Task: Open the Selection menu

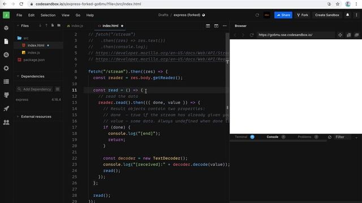Action: pyautogui.click(x=48, y=15)
